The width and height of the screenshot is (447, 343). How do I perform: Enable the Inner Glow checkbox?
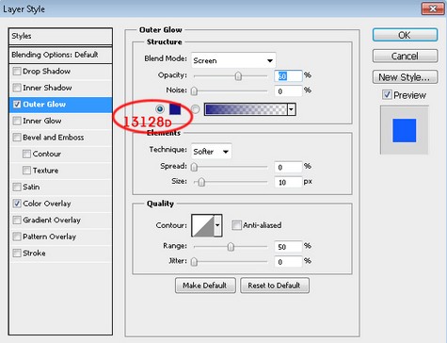[17, 121]
